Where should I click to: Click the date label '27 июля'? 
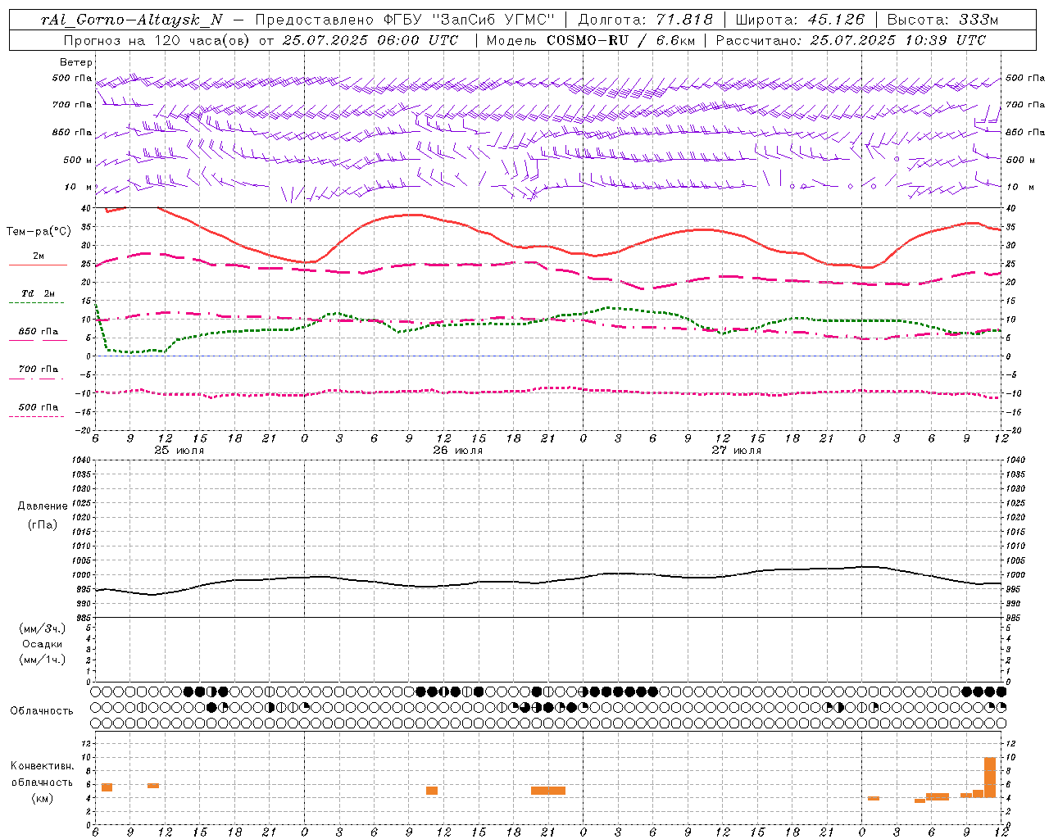(736, 451)
